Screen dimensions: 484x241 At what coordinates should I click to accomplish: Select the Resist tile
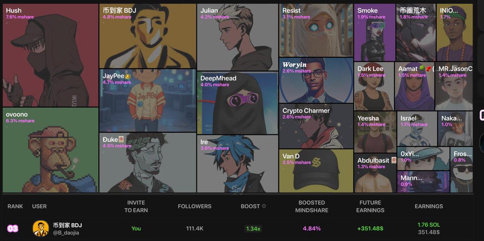tap(316, 30)
